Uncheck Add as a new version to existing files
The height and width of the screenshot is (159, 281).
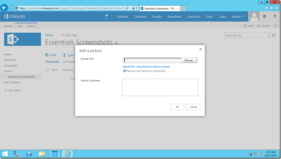(x=125, y=71)
